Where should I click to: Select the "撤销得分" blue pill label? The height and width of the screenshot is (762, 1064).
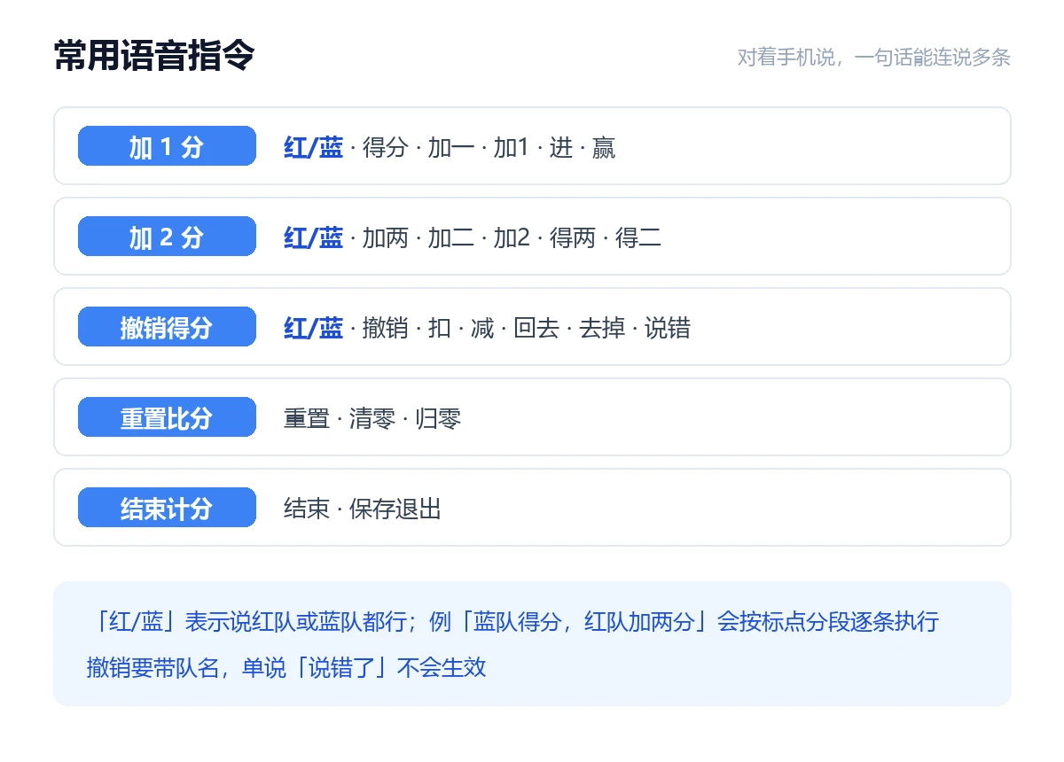[167, 327]
